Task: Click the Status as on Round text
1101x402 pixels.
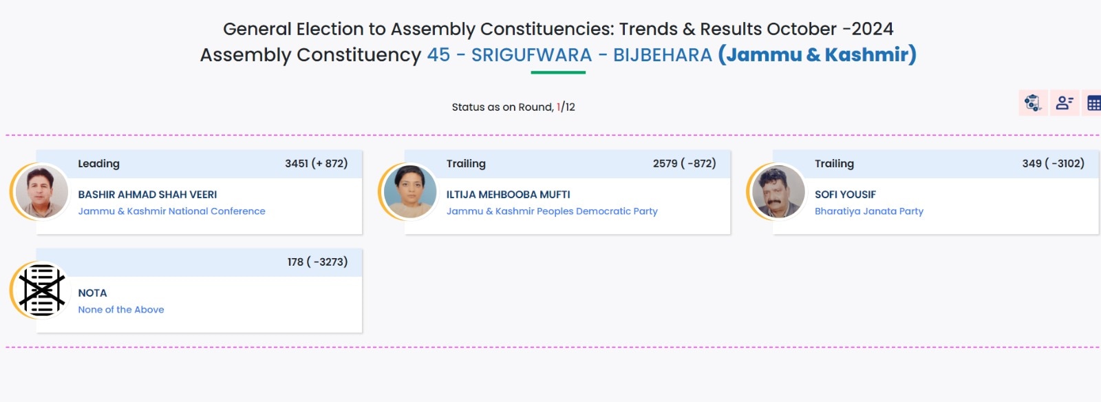Action: coord(513,107)
